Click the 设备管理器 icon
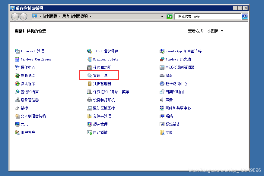This screenshot has height=176, width=264. (x=17, y=100)
